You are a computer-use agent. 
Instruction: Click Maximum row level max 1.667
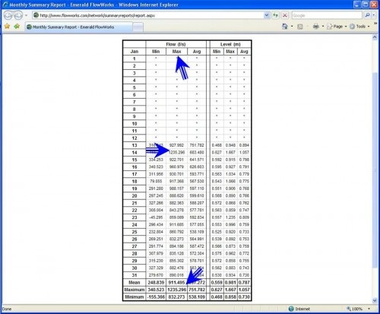pos(230,290)
